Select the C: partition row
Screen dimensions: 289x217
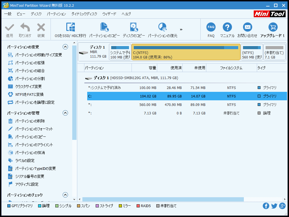click(187, 96)
